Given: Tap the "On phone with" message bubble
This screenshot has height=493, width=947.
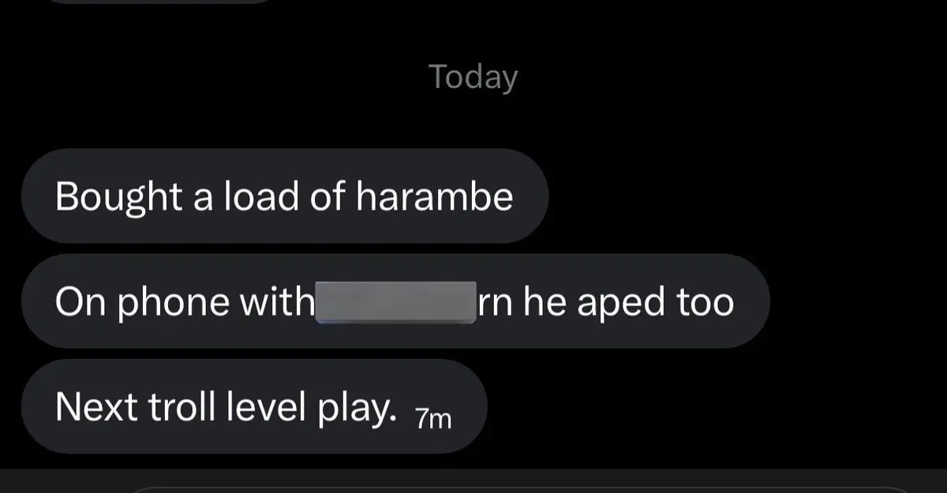Looking at the screenshot, I should click(x=395, y=301).
